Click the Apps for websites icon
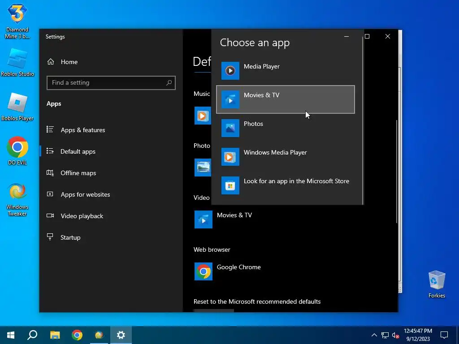This screenshot has height=344, width=459. click(50, 194)
